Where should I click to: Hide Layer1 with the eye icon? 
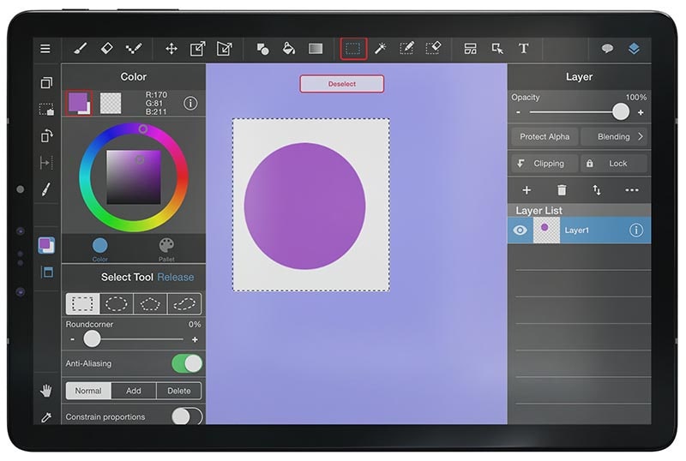pos(521,230)
